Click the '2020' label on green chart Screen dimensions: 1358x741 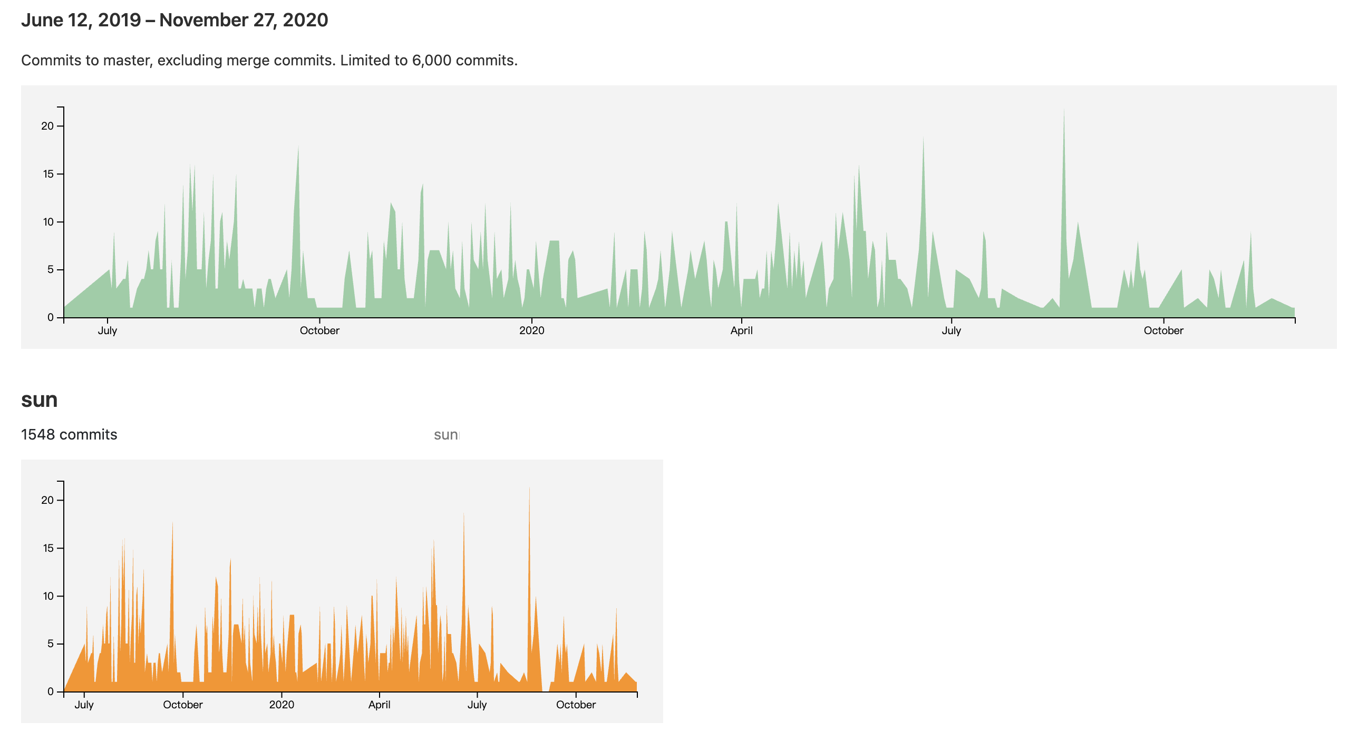(531, 330)
